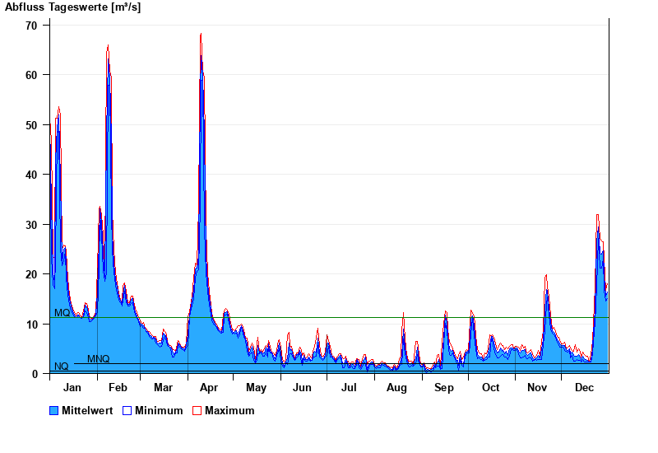The image size is (658, 453).
Task: Click the Minimum legend box
Action: pyautogui.click(x=127, y=410)
